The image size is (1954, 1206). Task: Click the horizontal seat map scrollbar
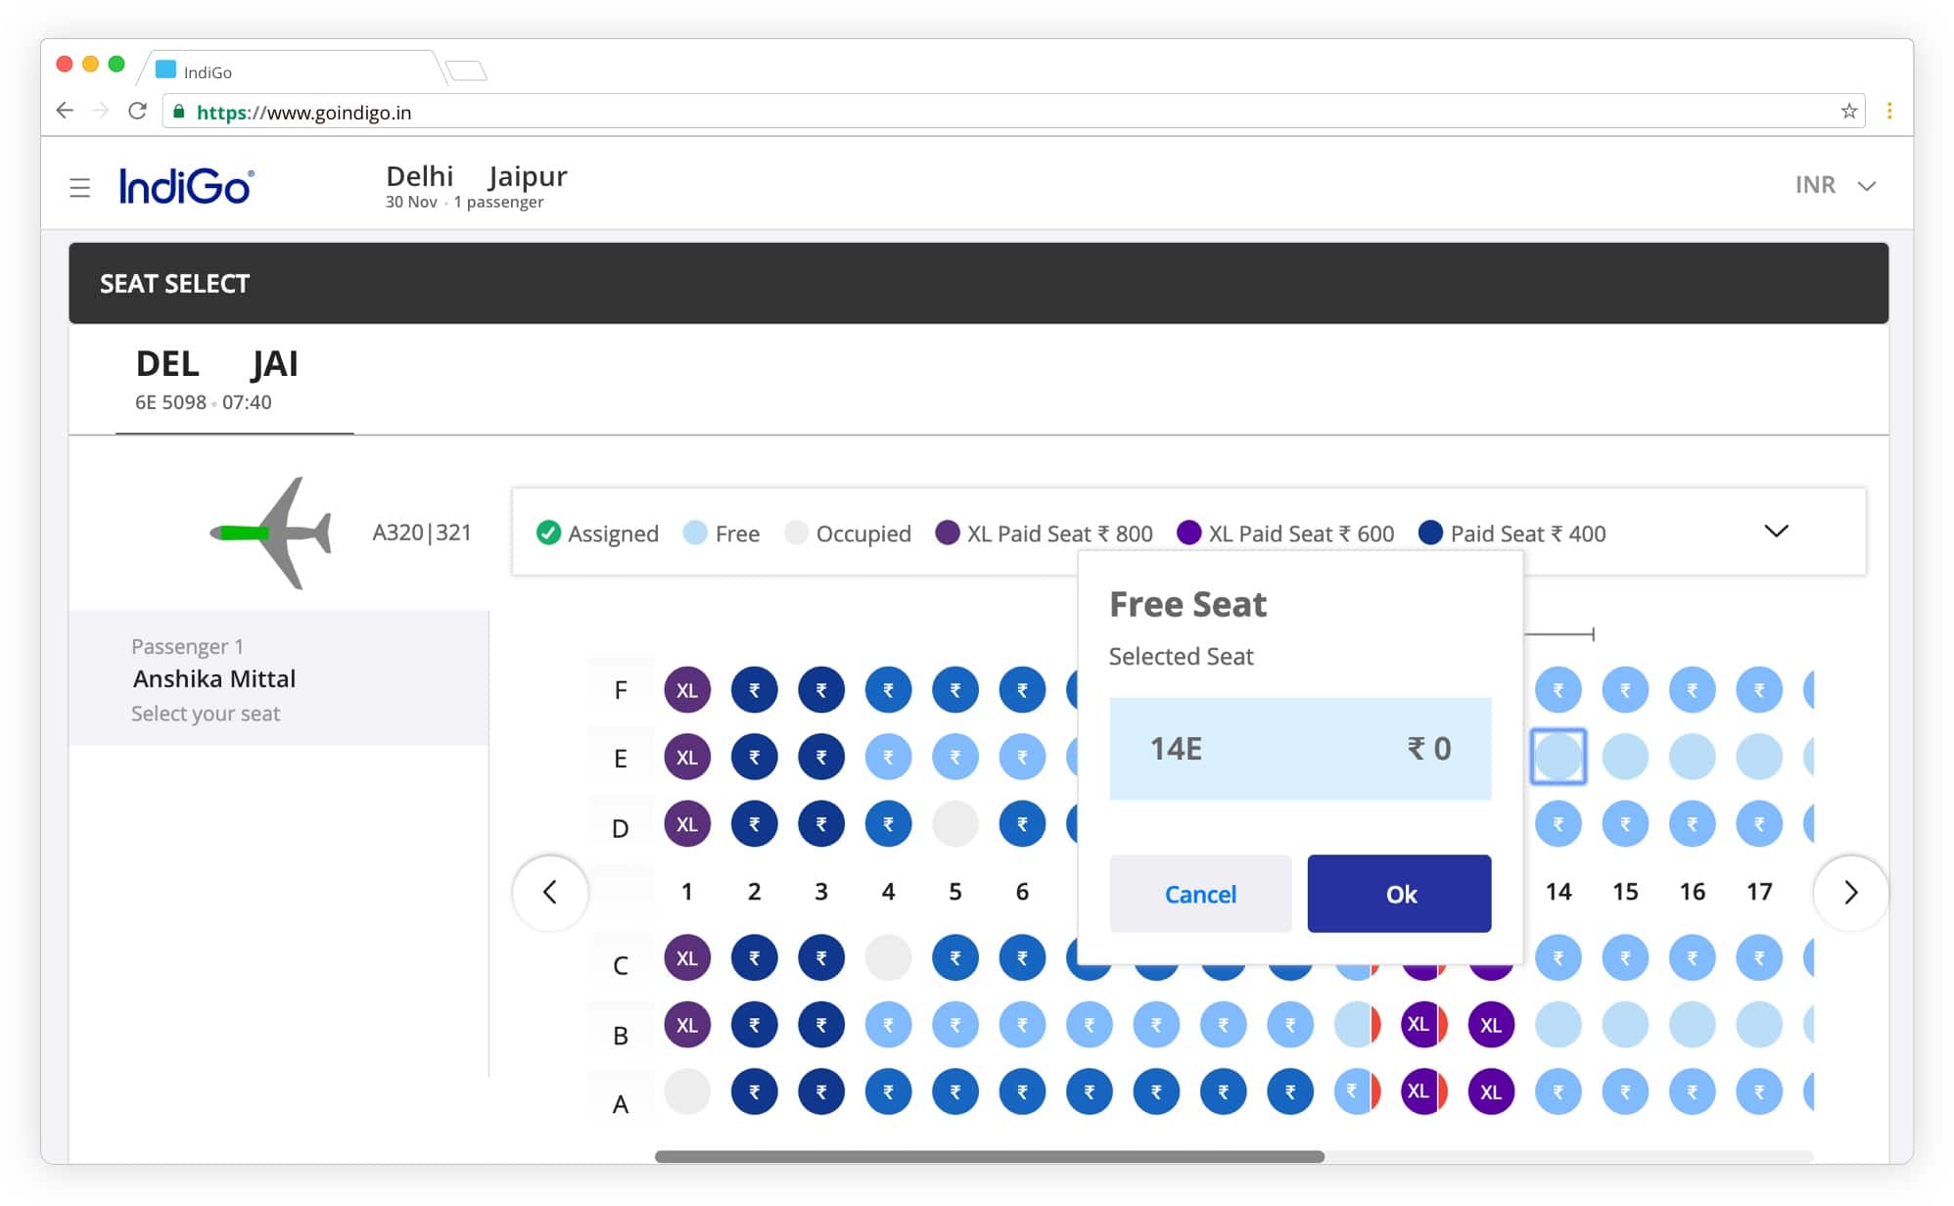coord(989,1157)
